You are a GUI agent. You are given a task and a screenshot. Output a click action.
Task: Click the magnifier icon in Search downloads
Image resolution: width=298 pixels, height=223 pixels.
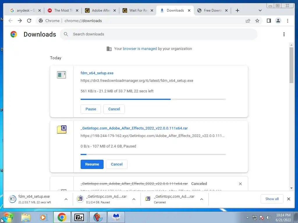66,34
